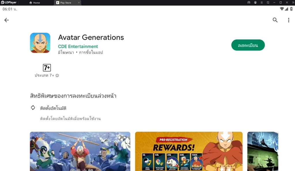Open the screen rotation icon in LDPlayer titlebar

(x=268, y=3)
